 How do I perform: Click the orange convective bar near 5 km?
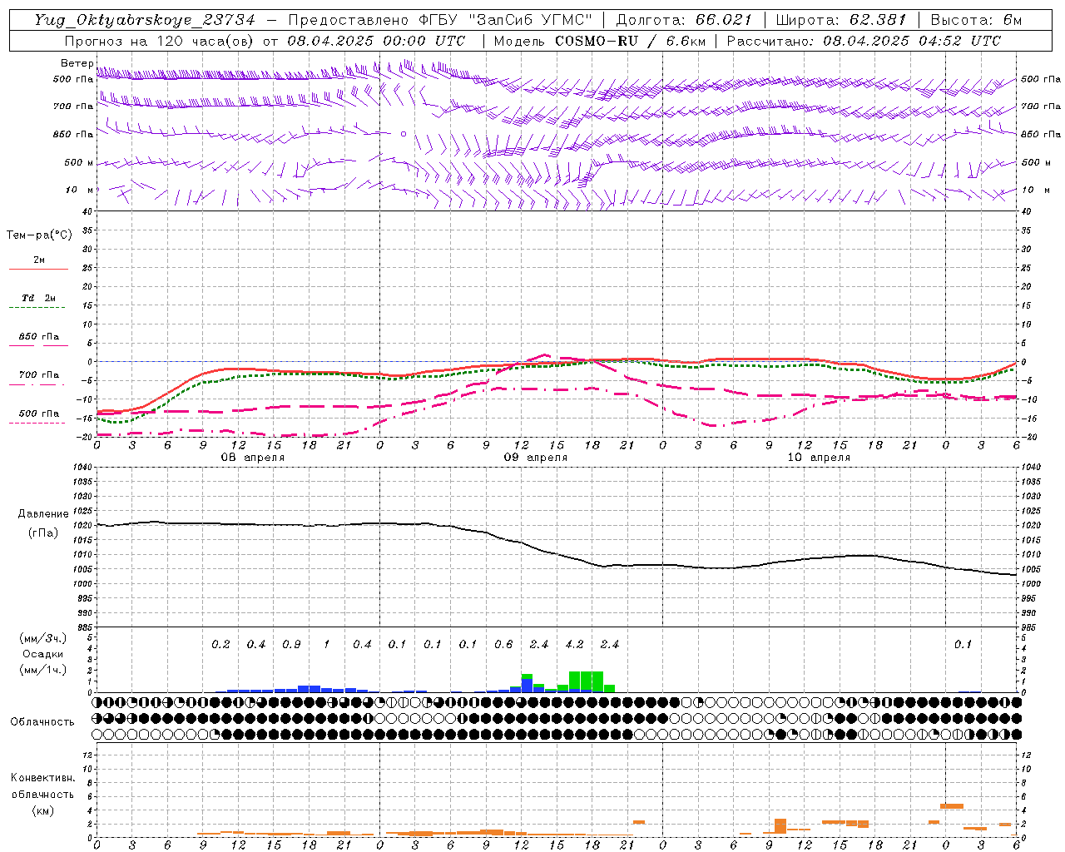click(951, 805)
